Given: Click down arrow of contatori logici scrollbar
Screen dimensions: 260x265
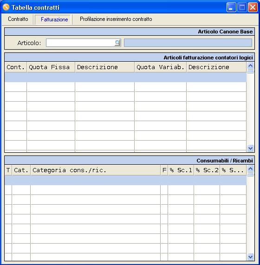Looking at the screenshot, I should coord(250,148).
